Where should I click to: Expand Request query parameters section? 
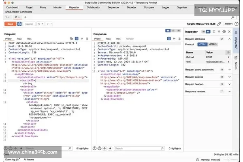[x=230, y=70]
